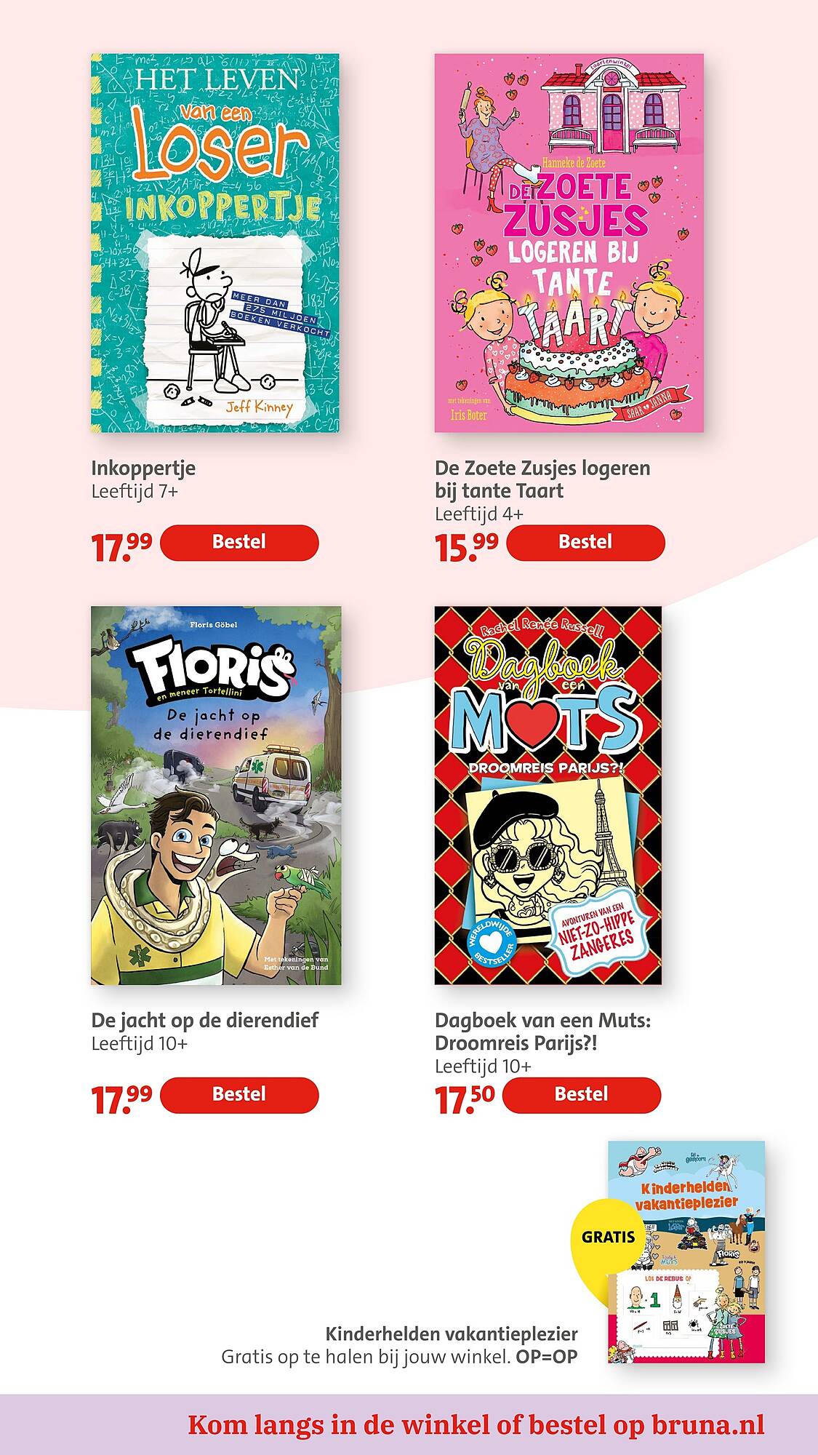This screenshot has width=818, height=1455.
Task: Click the Inkoppertje title text
Action: click(143, 469)
